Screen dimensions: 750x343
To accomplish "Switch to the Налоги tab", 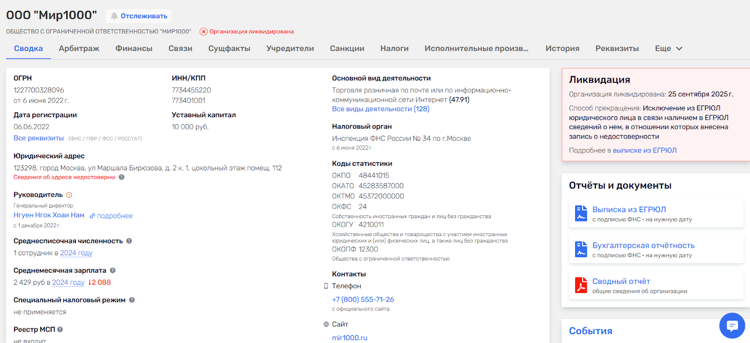I will tap(394, 48).
